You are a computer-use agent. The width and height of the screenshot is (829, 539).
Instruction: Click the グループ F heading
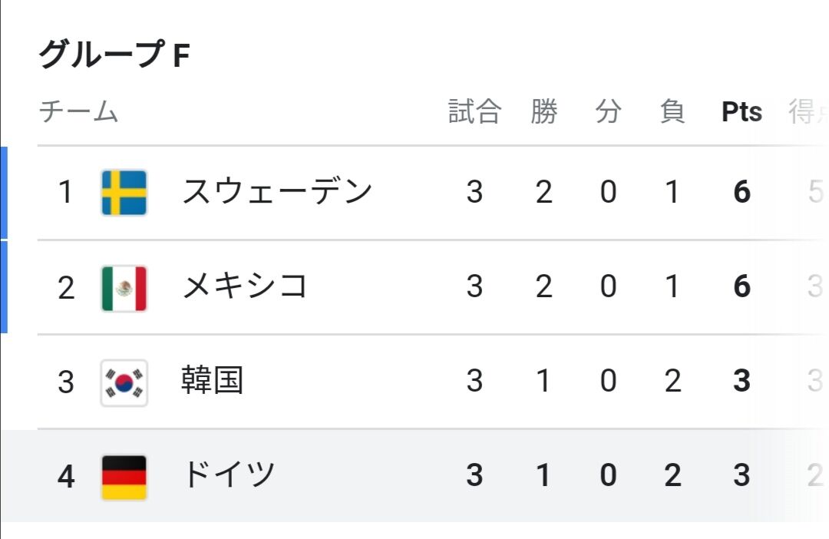click(114, 54)
